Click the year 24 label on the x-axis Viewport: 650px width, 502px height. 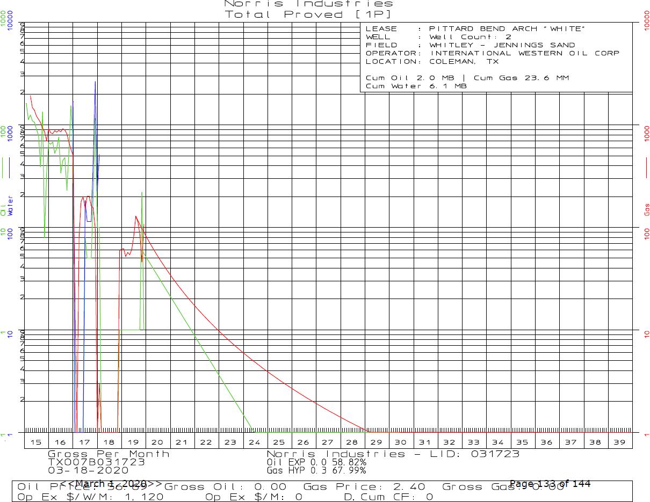[x=255, y=442]
